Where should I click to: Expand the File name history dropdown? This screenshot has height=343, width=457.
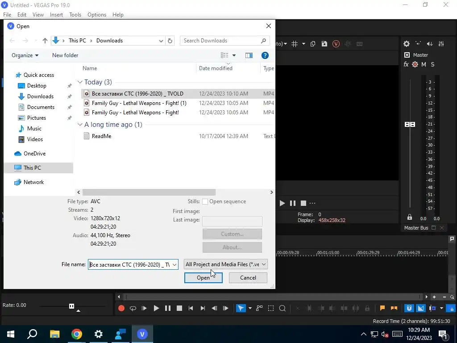pyautogui.click(x=174, y=264)
